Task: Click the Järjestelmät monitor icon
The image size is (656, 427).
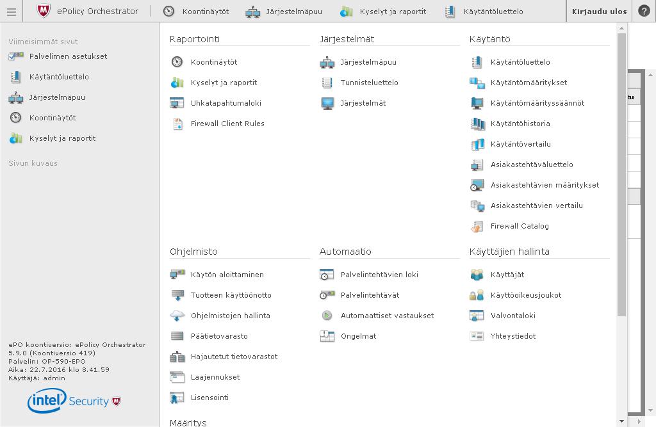Action: point(327,103)
